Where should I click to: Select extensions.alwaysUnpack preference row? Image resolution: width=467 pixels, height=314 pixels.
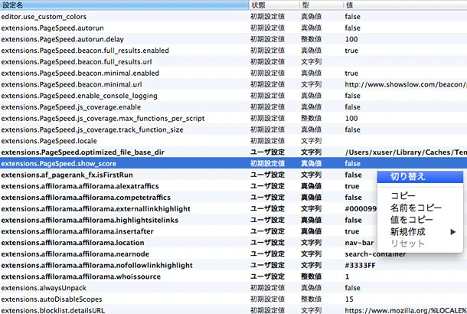233,288
